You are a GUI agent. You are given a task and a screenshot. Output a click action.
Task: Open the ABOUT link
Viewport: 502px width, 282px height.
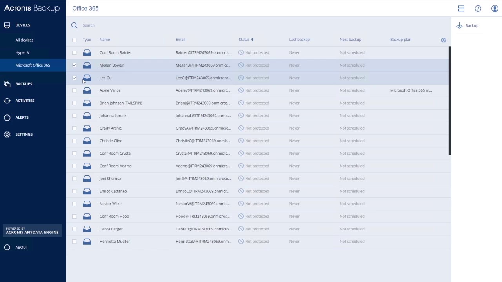pyautogui.click(x=22, y=247)
